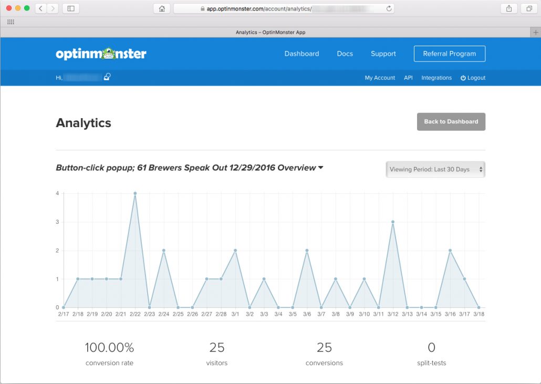Click the address bar URL field
The image size is (541, 384).
(x=284, y=8)
